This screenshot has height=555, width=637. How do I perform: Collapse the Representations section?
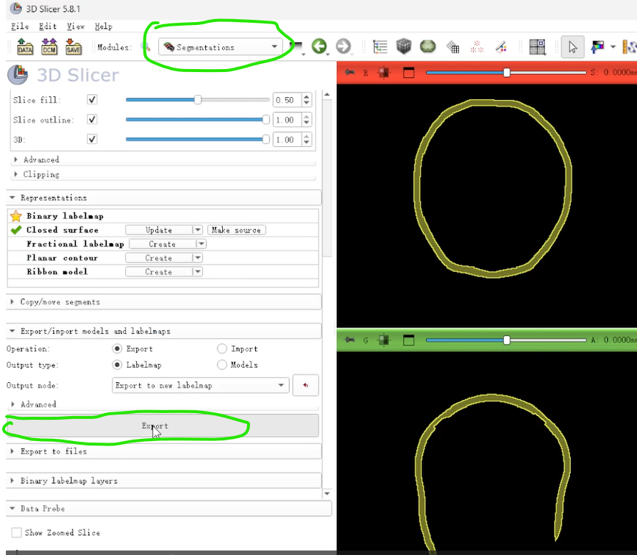164,198
